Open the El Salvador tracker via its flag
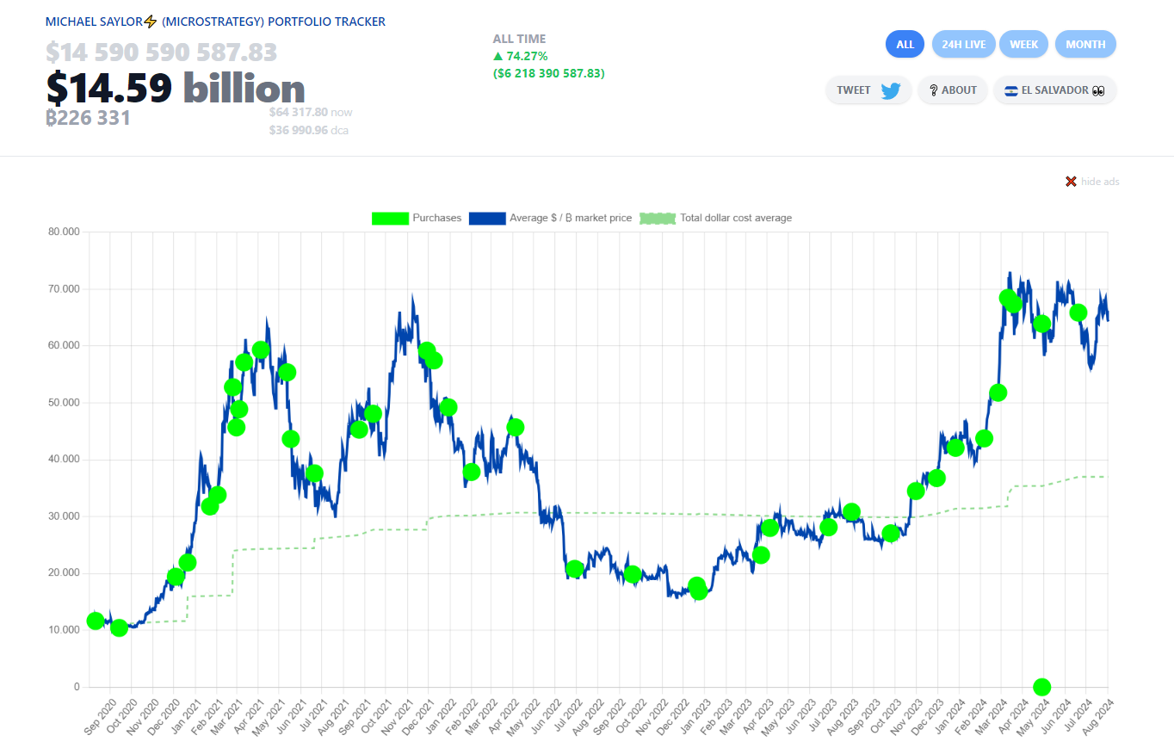This screenshot has height=754, width=1174. [1011, 90]
